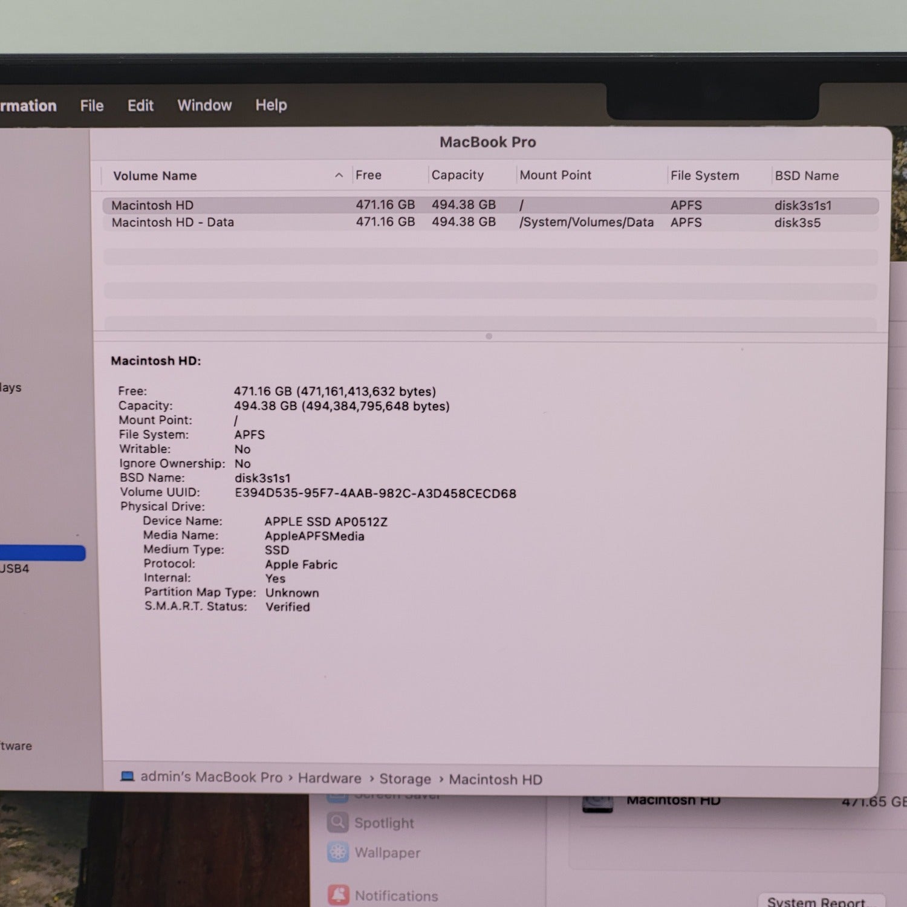The image size is (907, 907).
Task: Click the BSD Name column header
Action: click(x=807, y=176)
